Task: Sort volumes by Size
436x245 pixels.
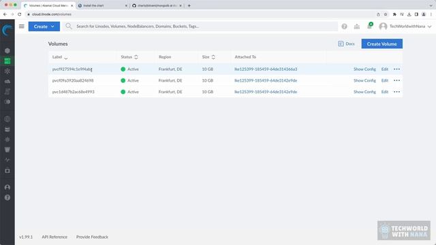Action: (x=208, y=57)
